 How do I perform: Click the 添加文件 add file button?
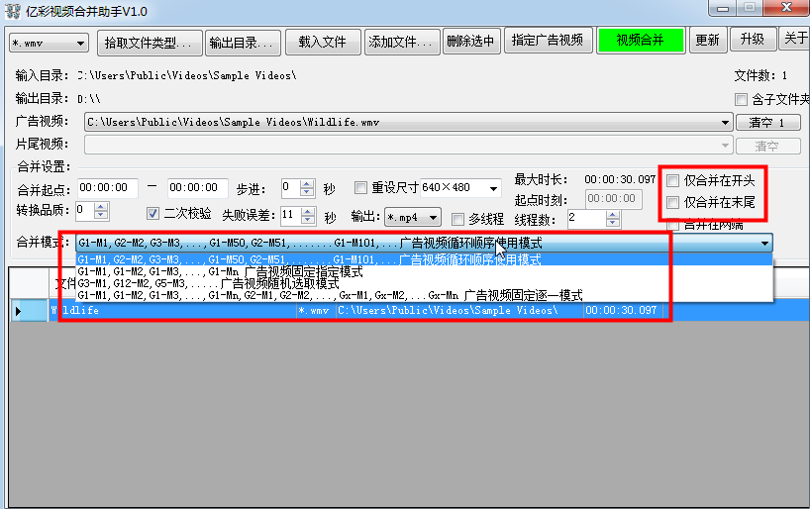coord(402,42)
